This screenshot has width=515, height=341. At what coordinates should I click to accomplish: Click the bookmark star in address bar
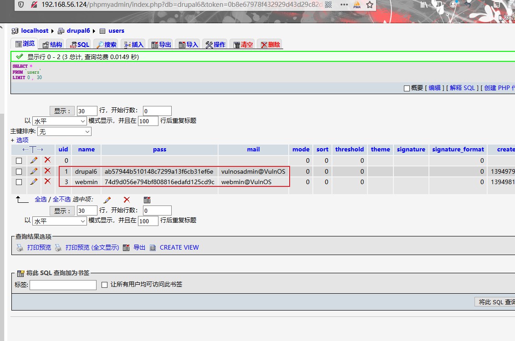(370, 5)
